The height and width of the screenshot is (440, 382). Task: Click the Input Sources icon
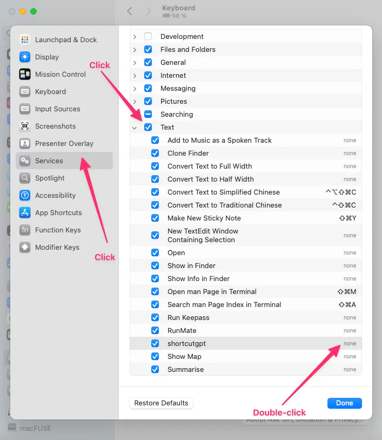(x=25, y=109)
